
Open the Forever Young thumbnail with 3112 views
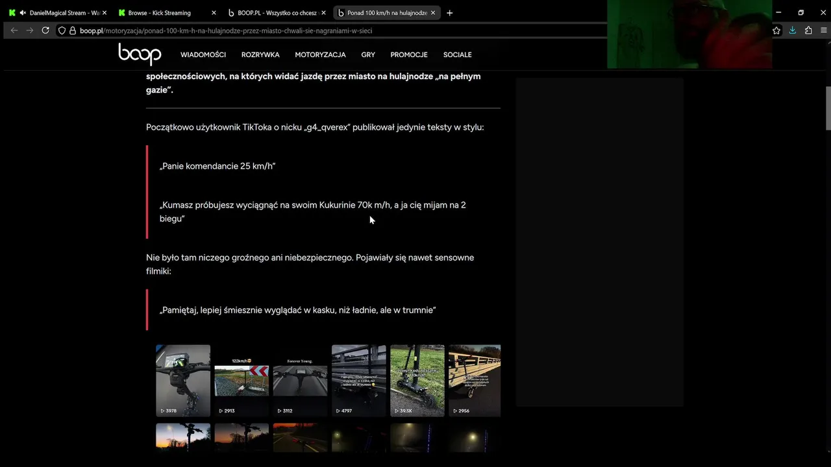click(x=300, y=380)
